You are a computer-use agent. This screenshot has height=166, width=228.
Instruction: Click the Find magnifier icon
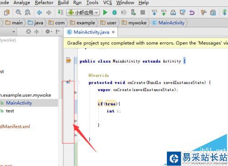pos(18,12)
